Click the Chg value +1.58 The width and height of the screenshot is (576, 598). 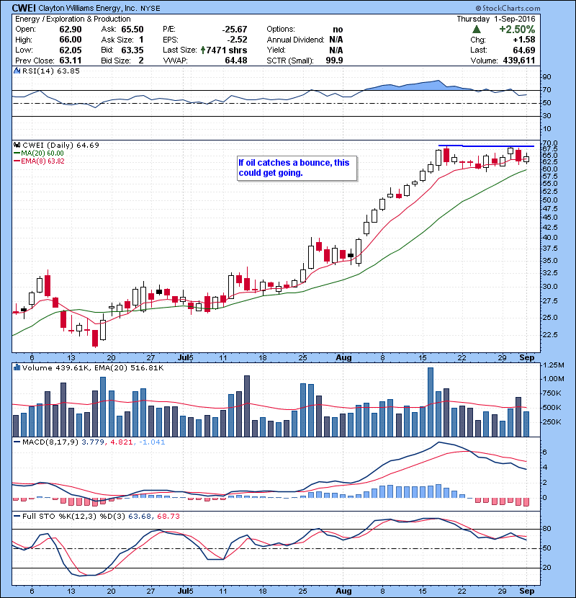(x=523, y=40)
